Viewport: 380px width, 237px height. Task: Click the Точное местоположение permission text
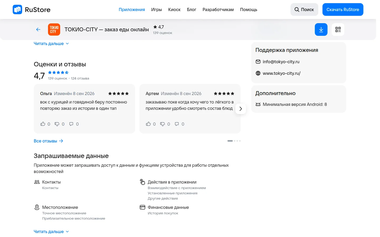64,213
